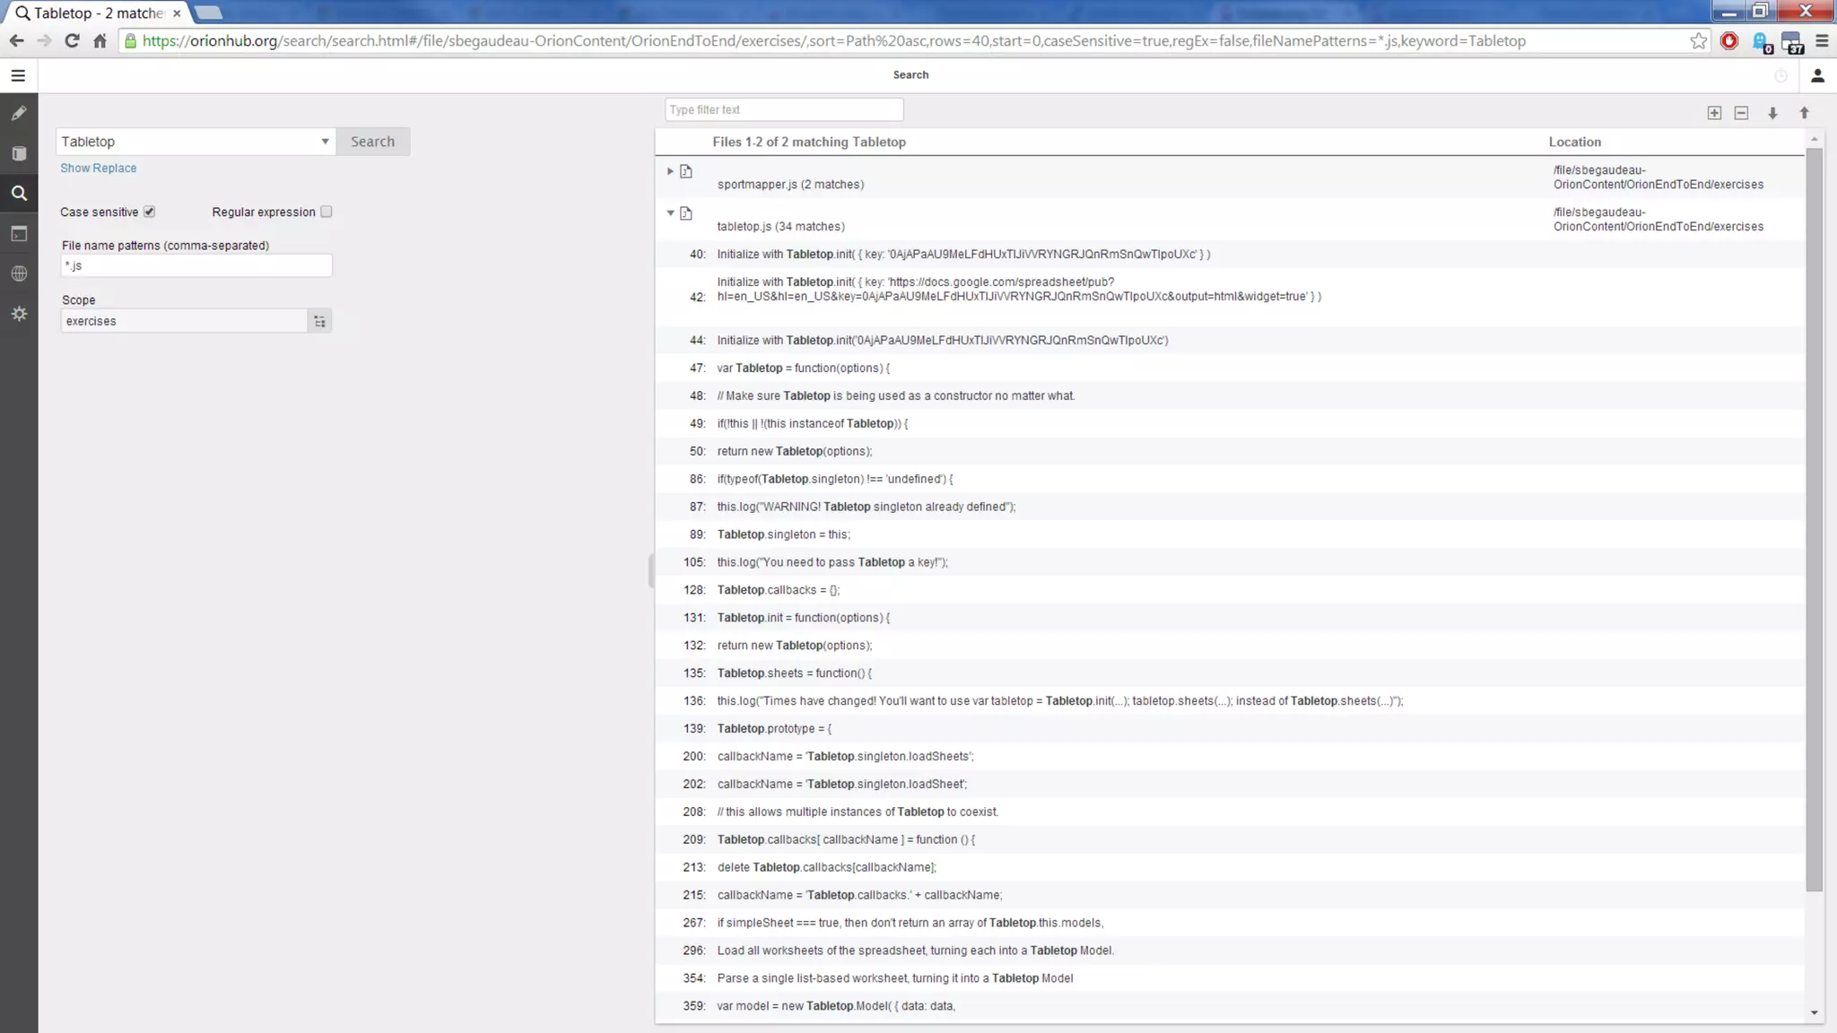Jump to next result with down arrow
1837x1033 pixels.
(x=1772, y=113)
